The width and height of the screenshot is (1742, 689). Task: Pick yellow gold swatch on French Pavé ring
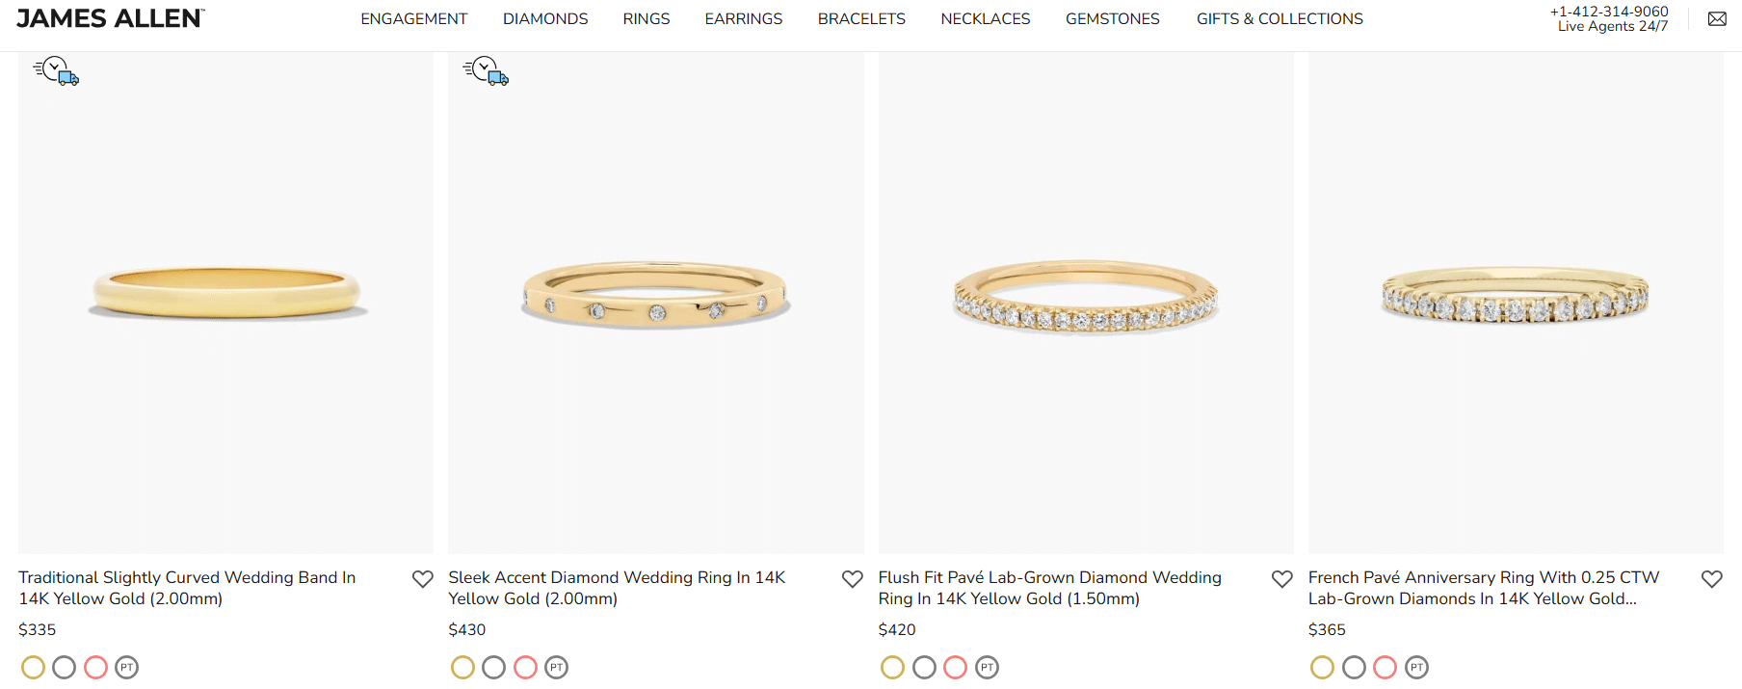coord(1322,667)
